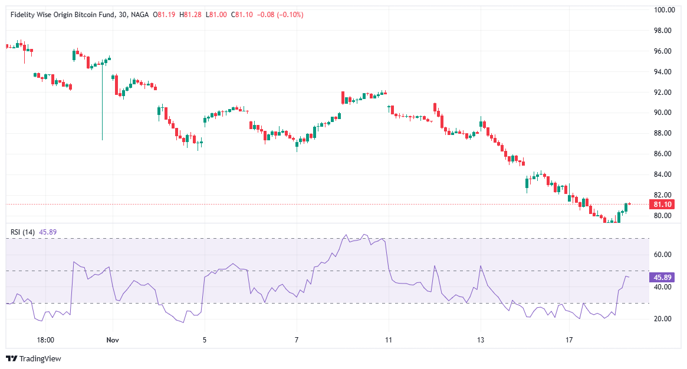
Task: Click the 60.00 RSI axis label
Action: coord(664,255)
